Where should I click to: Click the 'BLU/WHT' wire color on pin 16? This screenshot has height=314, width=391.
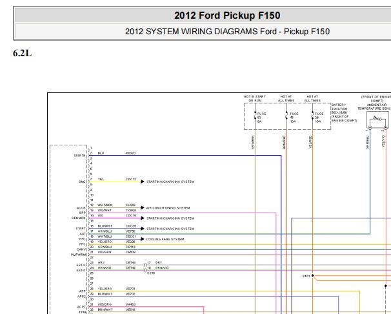105,226
